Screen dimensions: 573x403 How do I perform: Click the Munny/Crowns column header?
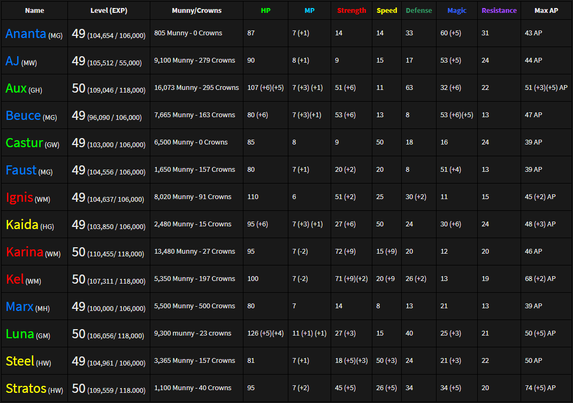[196, 11]
